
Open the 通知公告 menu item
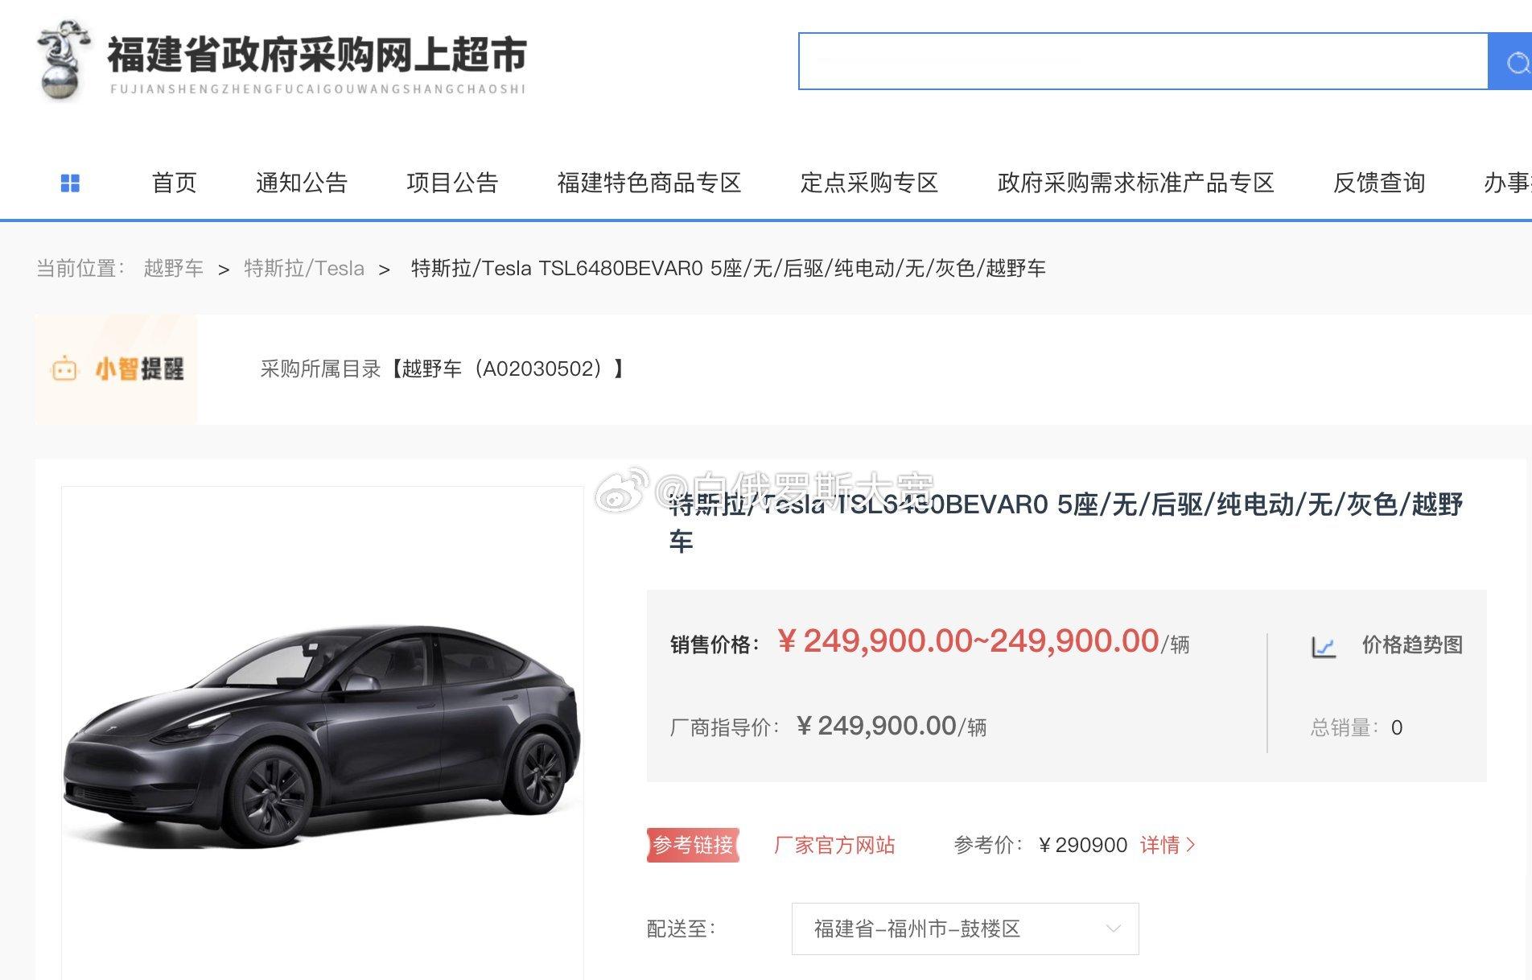[302, 183]
